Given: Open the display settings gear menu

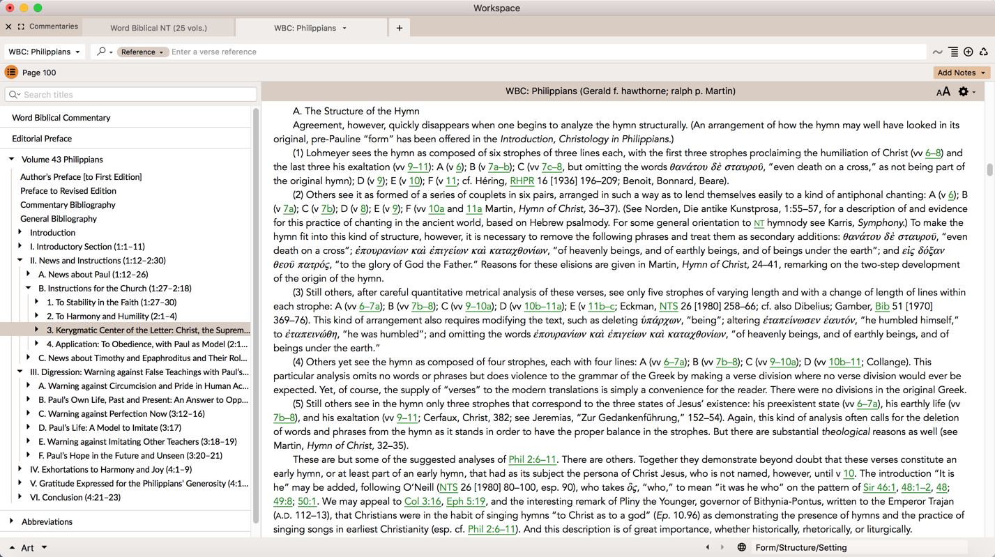Looking at the screenshot, I should pos(966,91).
